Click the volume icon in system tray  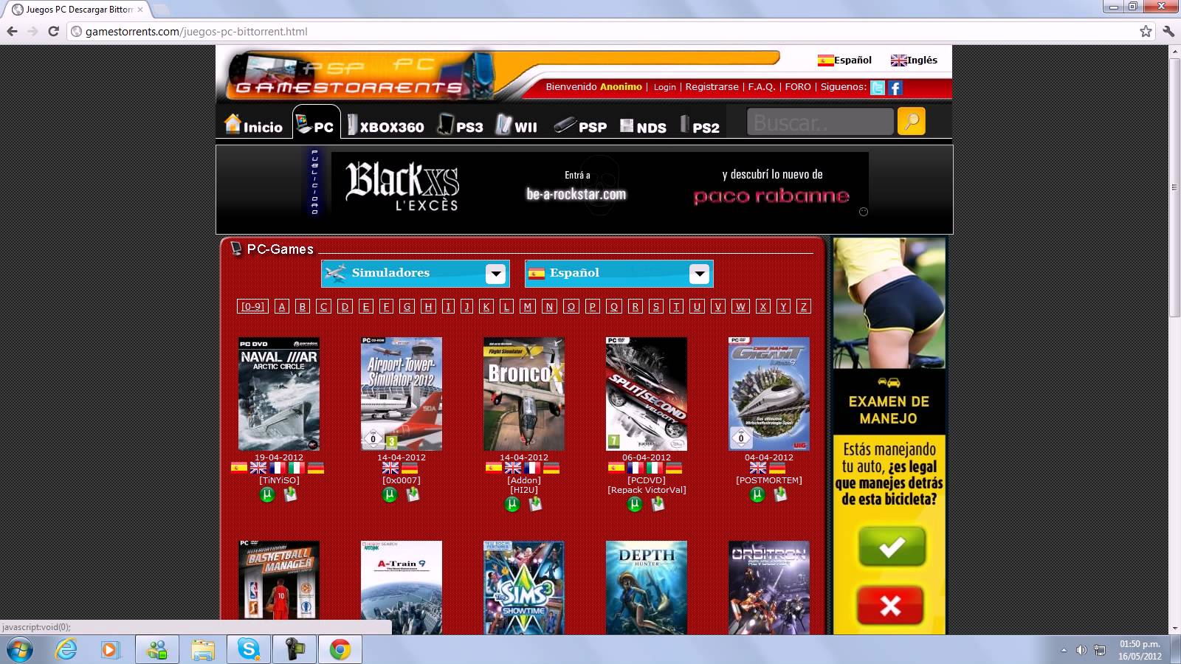click(x=1081, y=650)
